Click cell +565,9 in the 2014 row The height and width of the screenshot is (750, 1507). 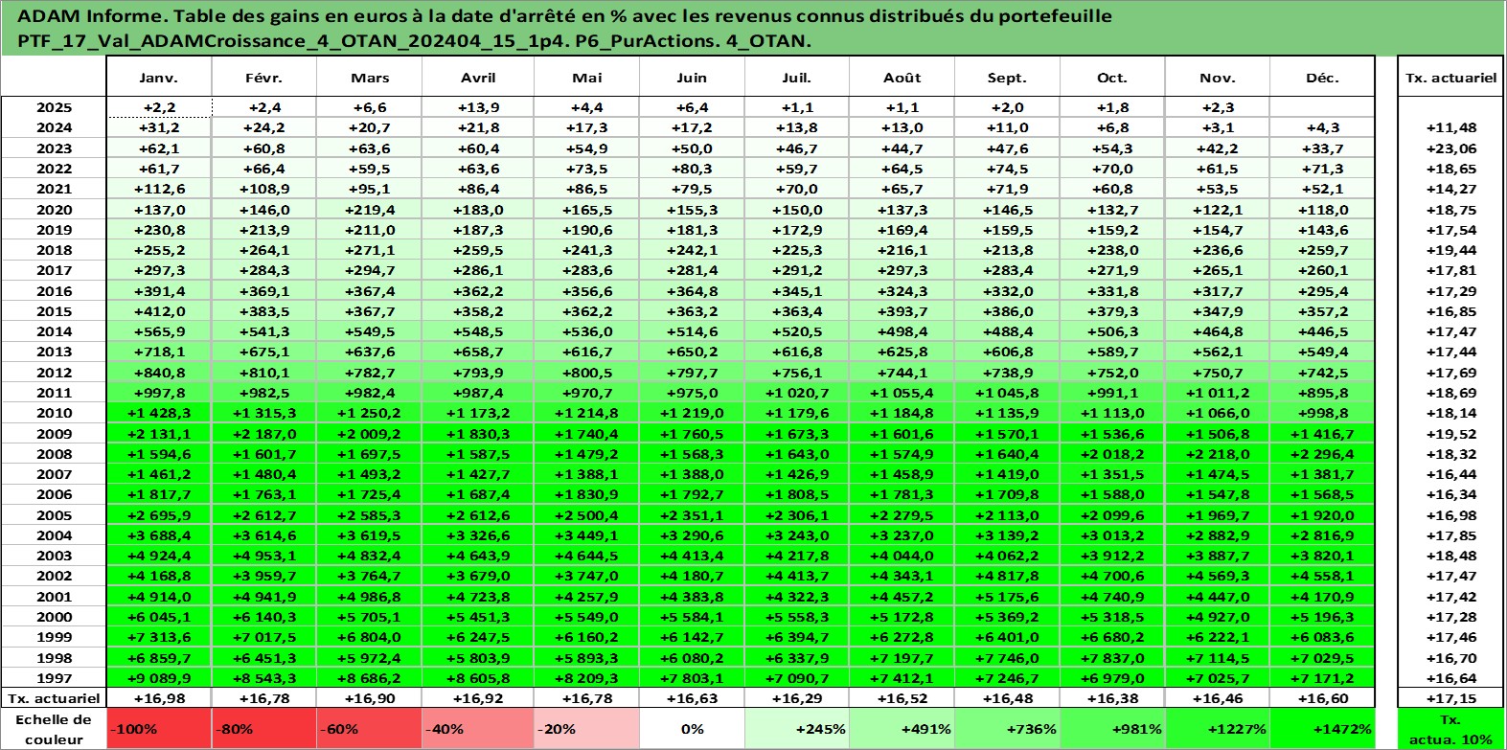[x=159, y=331]
